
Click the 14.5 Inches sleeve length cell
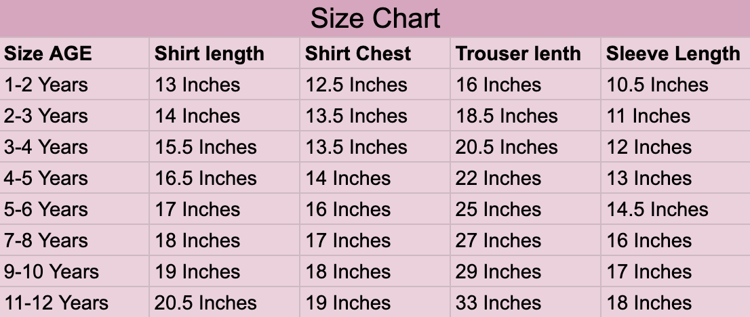coord(657,210)
